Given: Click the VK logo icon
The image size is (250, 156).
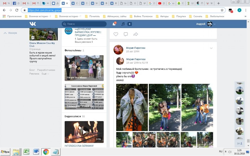Looking at the screenshot, I should point(32,24).
